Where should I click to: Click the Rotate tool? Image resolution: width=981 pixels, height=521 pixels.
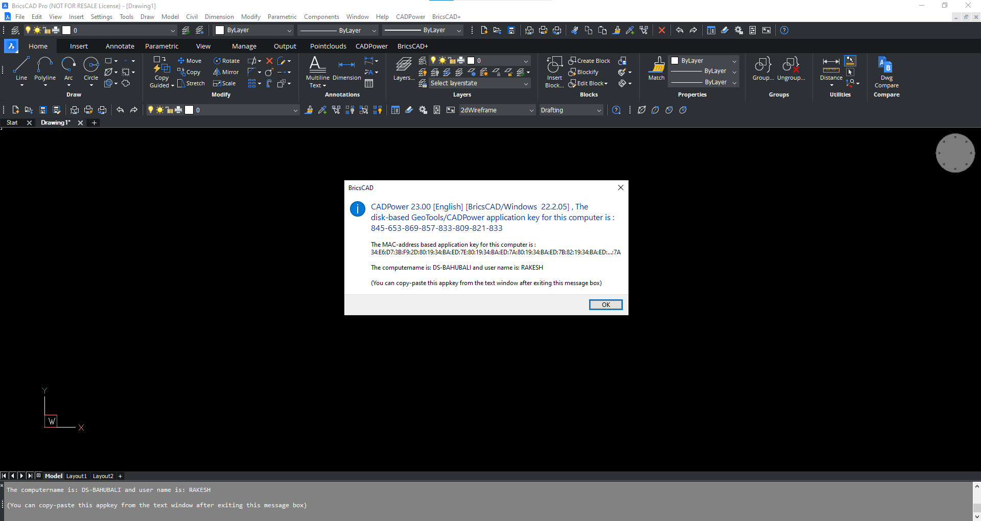(226, 61)
